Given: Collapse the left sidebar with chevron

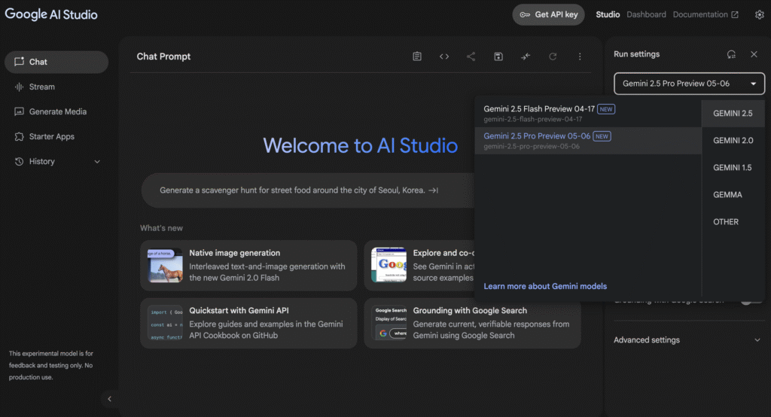Looking at the screenshot, I should [109, 399].
